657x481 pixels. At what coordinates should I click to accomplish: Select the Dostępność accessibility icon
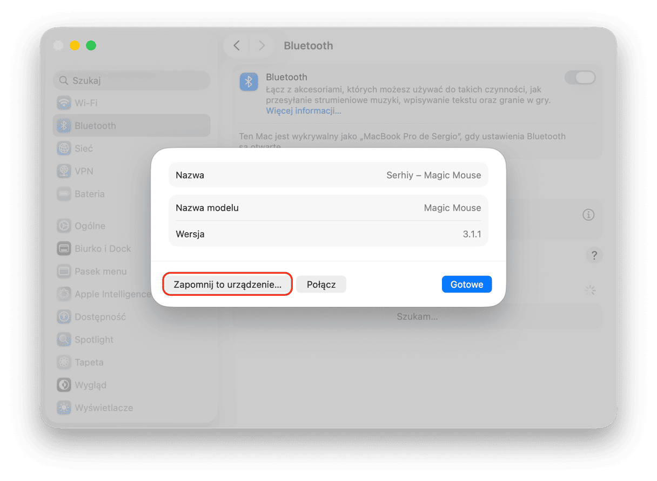(x=64, y=317)
